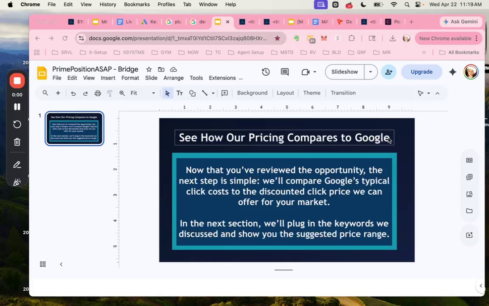
Task: Click the camera meeting icon
Action: click(305, 72)
